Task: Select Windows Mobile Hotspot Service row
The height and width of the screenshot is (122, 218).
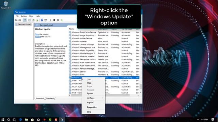Action: point(104,54)
